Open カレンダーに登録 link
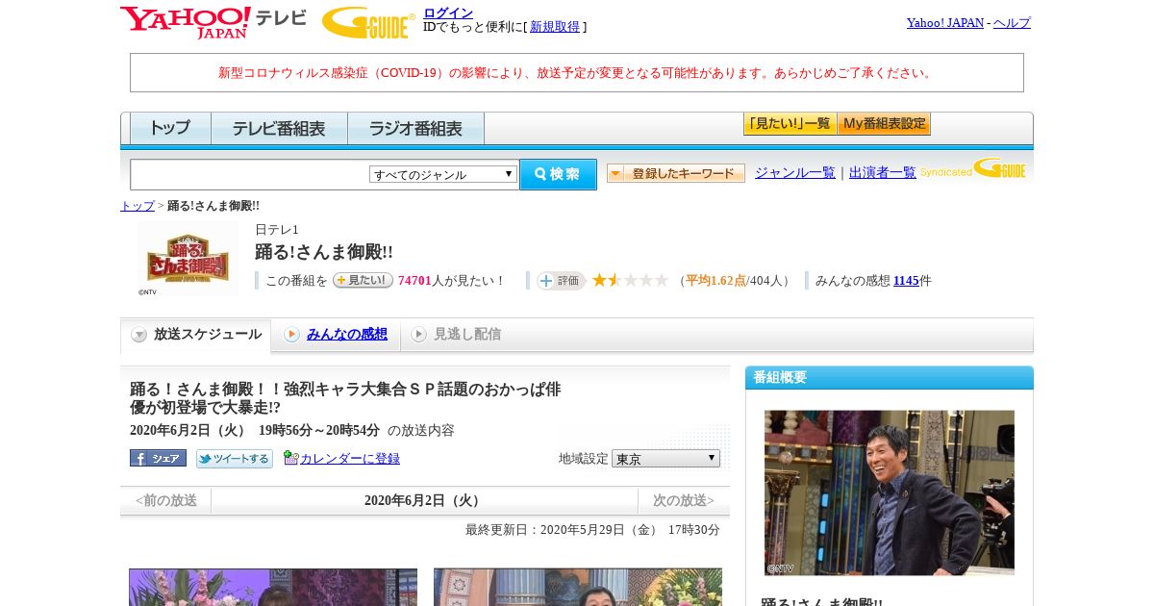This screenshot has width=1154, height=606. pyautogui.click(x=350, y=459)
